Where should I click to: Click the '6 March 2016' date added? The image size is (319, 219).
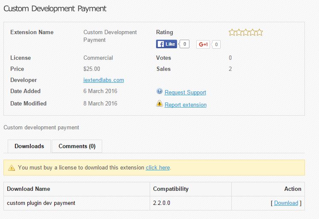[100, 91]
